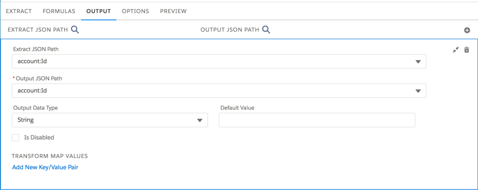Expand the Extract JSON Path dropdown arrow
Image resolution: width=478 pixels, height=190 pixels.
(418, 61)
